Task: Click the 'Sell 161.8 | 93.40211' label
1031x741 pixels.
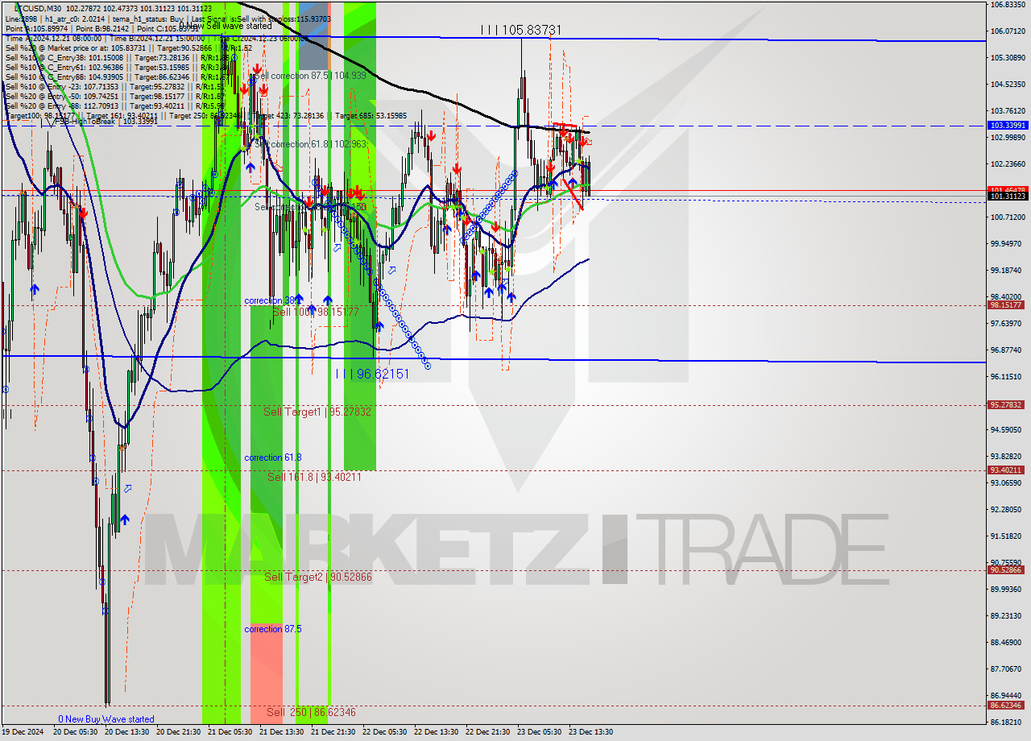Action: coord(314,477)
